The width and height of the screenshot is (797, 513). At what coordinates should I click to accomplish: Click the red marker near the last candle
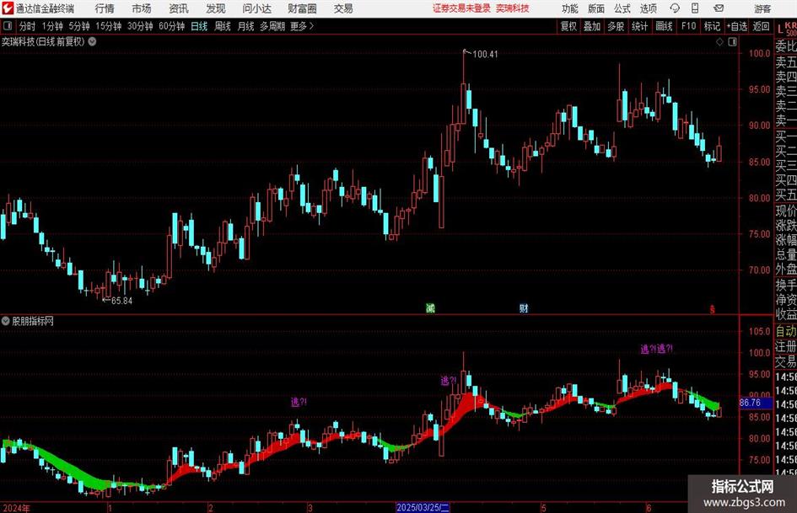coord(712,309)
